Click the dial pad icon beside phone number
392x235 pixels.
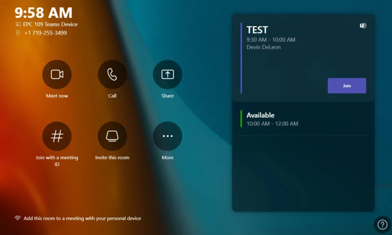[x=18, y=33]
